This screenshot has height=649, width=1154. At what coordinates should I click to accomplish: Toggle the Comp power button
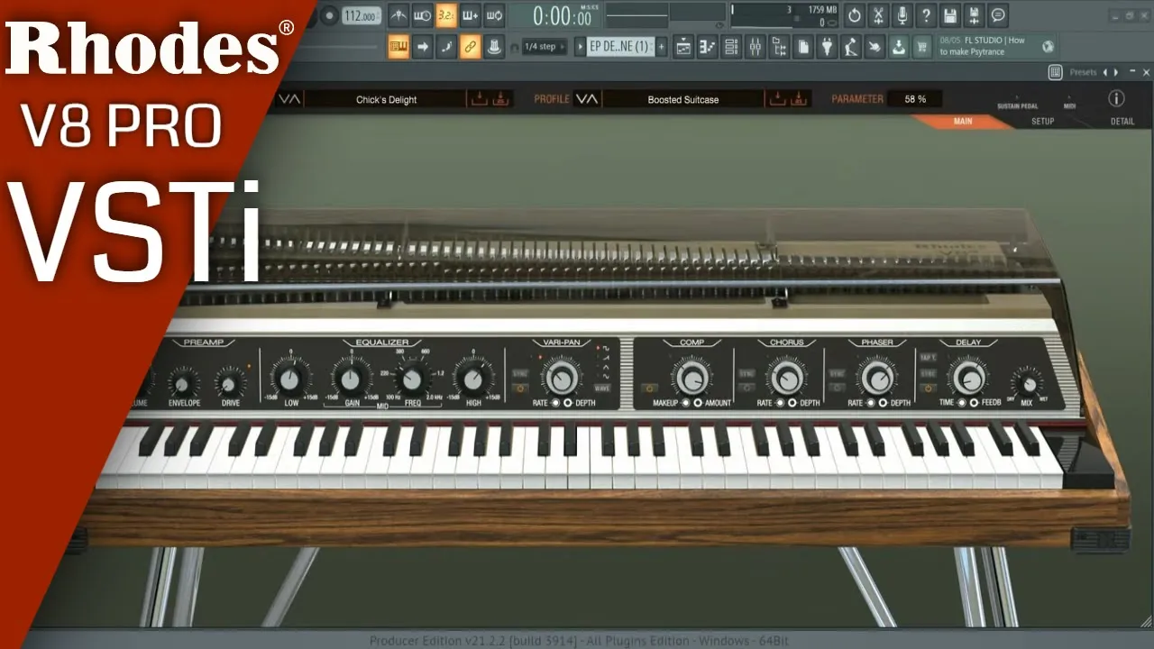tap(649, 388)
